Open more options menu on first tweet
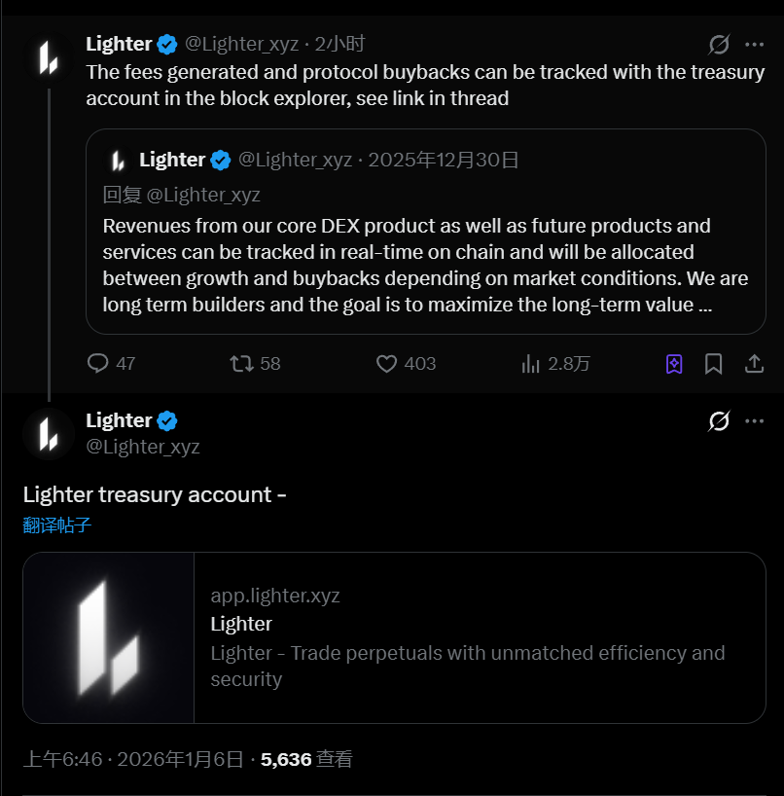 (x=755, y=45)
